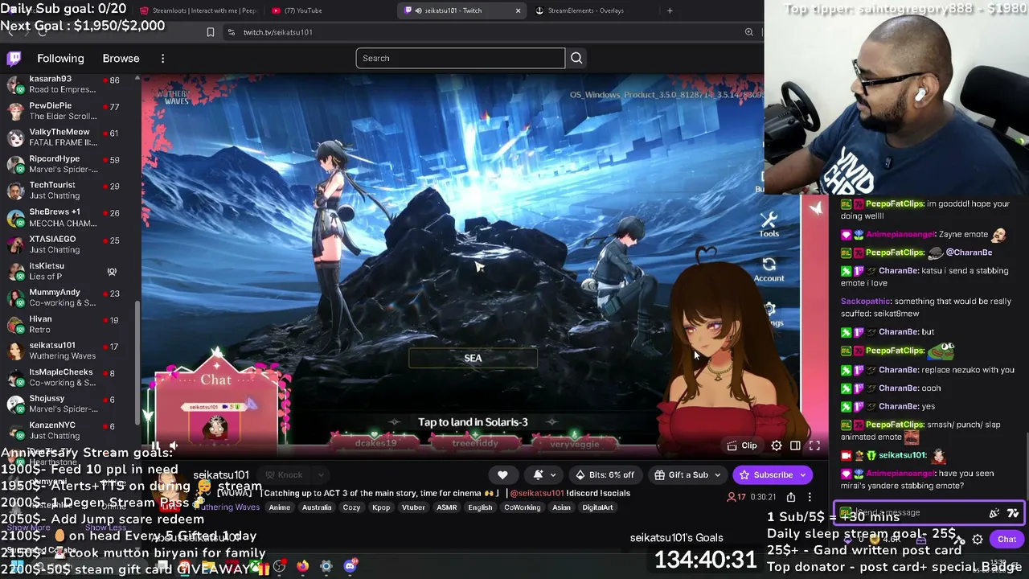Open the SEA server selector in game
This screenshot has width=1029, height=579.
(473, 358)
